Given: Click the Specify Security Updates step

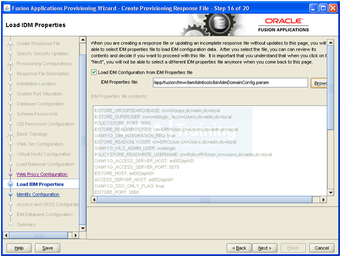Looking at the screenshot, I should pyautogui.click(x=42, y=54).
